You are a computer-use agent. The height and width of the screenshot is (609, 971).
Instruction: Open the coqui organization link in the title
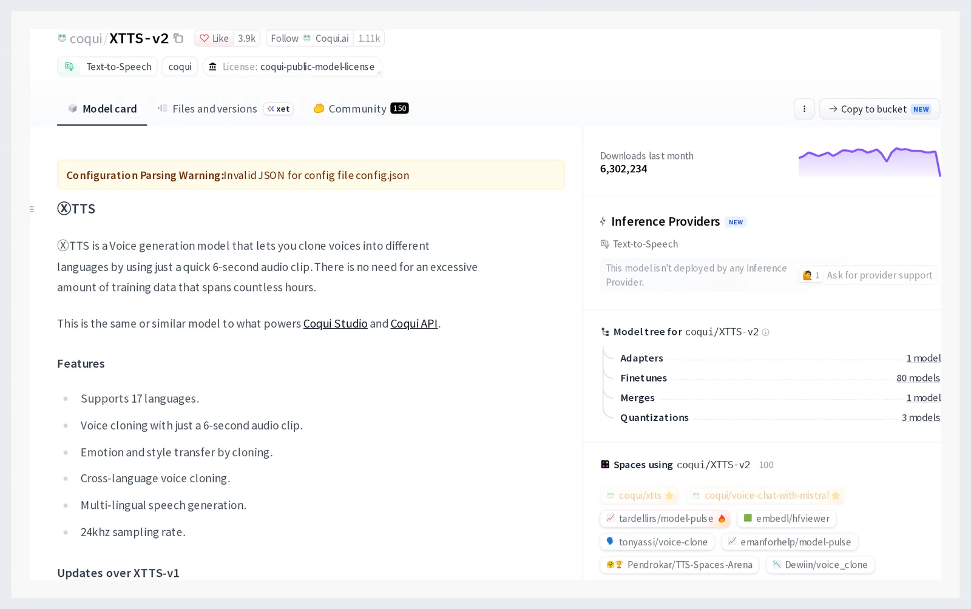pyautogui.click(x=86, y=39)
